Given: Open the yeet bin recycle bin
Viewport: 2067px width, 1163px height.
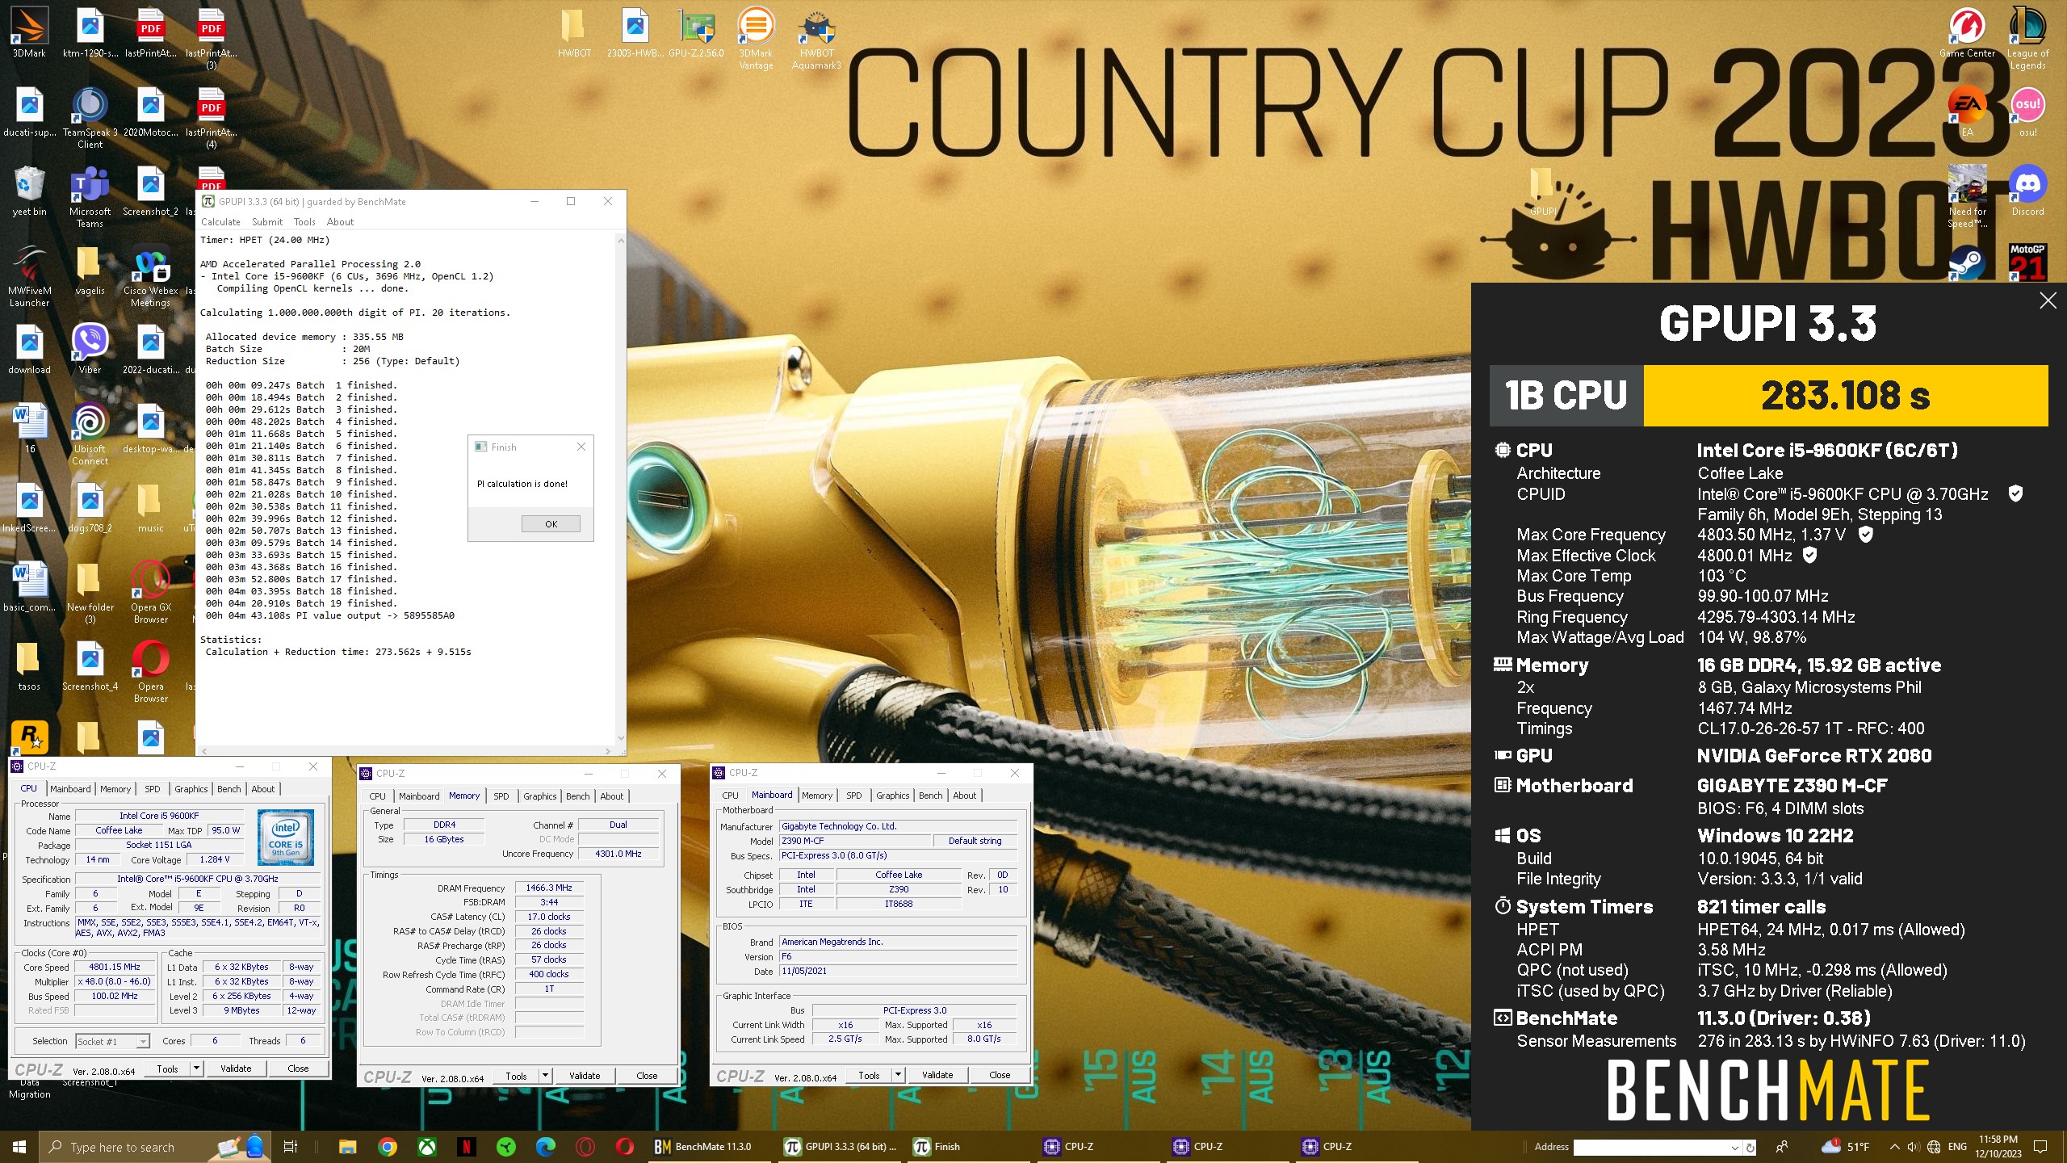Looking at the screenshot, I should point(29,191).
